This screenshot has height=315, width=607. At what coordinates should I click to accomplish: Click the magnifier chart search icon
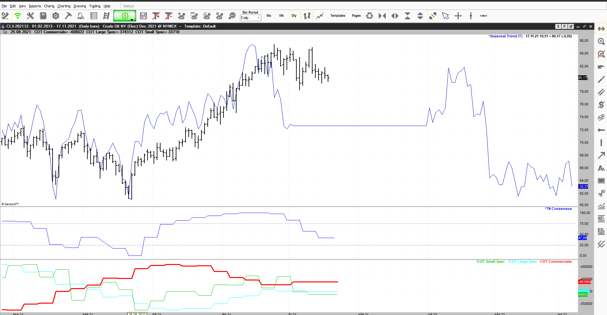(x=232, y=16)
